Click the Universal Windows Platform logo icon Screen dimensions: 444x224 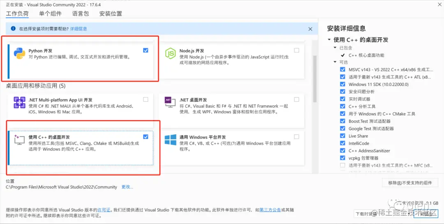(x=171, y=140)
